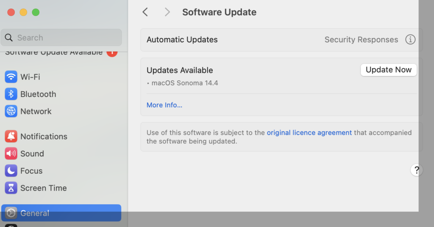Click the info icon beside Security Responses
This screenshot has height=227, width=434.
[x=410, y=39]
